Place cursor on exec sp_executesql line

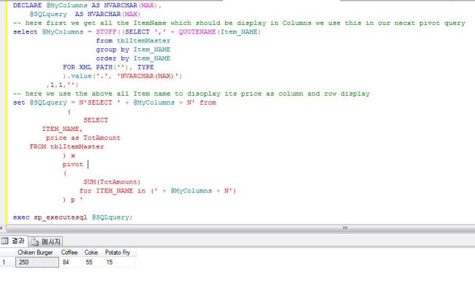pyautogui.click(x=72, y=217)
